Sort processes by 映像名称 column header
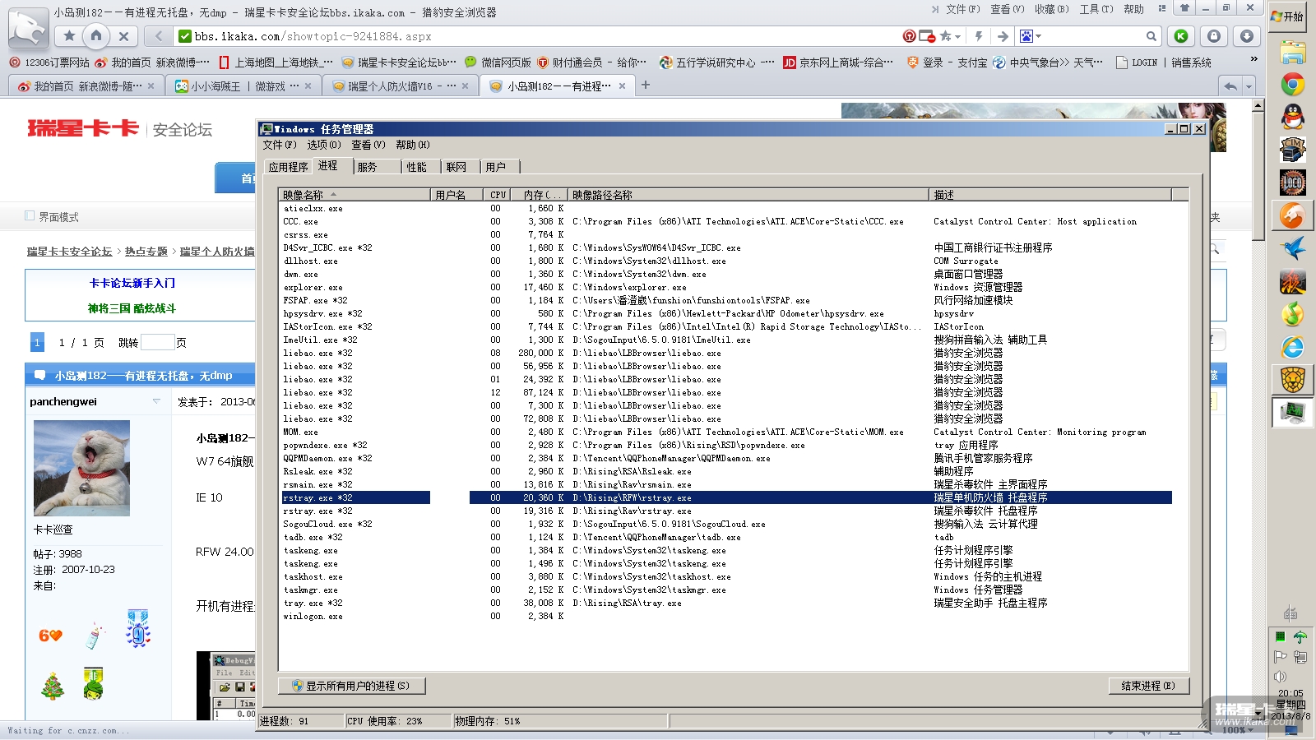The width and height of the screenshot is (1316, 740). click(354, 195)
